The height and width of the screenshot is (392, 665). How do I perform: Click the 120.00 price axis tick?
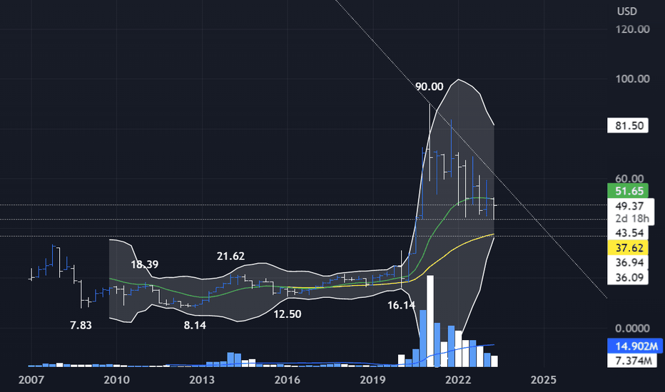coord(632,29)
